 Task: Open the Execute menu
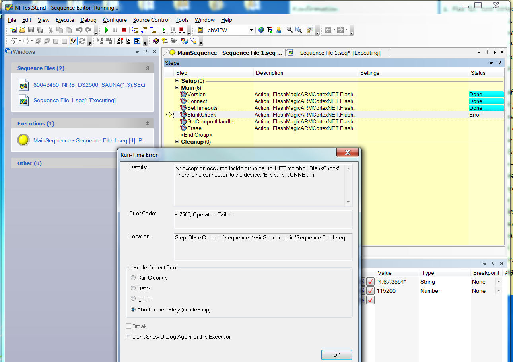[65, 20]
